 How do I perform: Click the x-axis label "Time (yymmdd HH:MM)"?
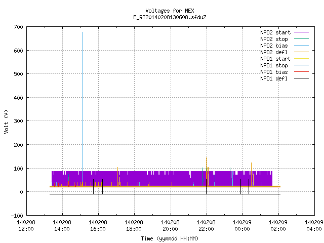point(170,238)
